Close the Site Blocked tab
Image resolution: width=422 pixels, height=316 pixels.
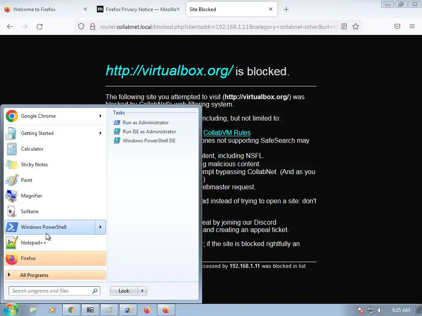271,9
